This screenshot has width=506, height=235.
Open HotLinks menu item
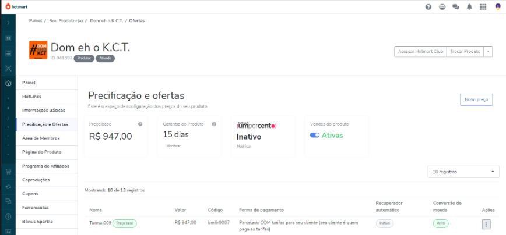click(x=47, y=97)
